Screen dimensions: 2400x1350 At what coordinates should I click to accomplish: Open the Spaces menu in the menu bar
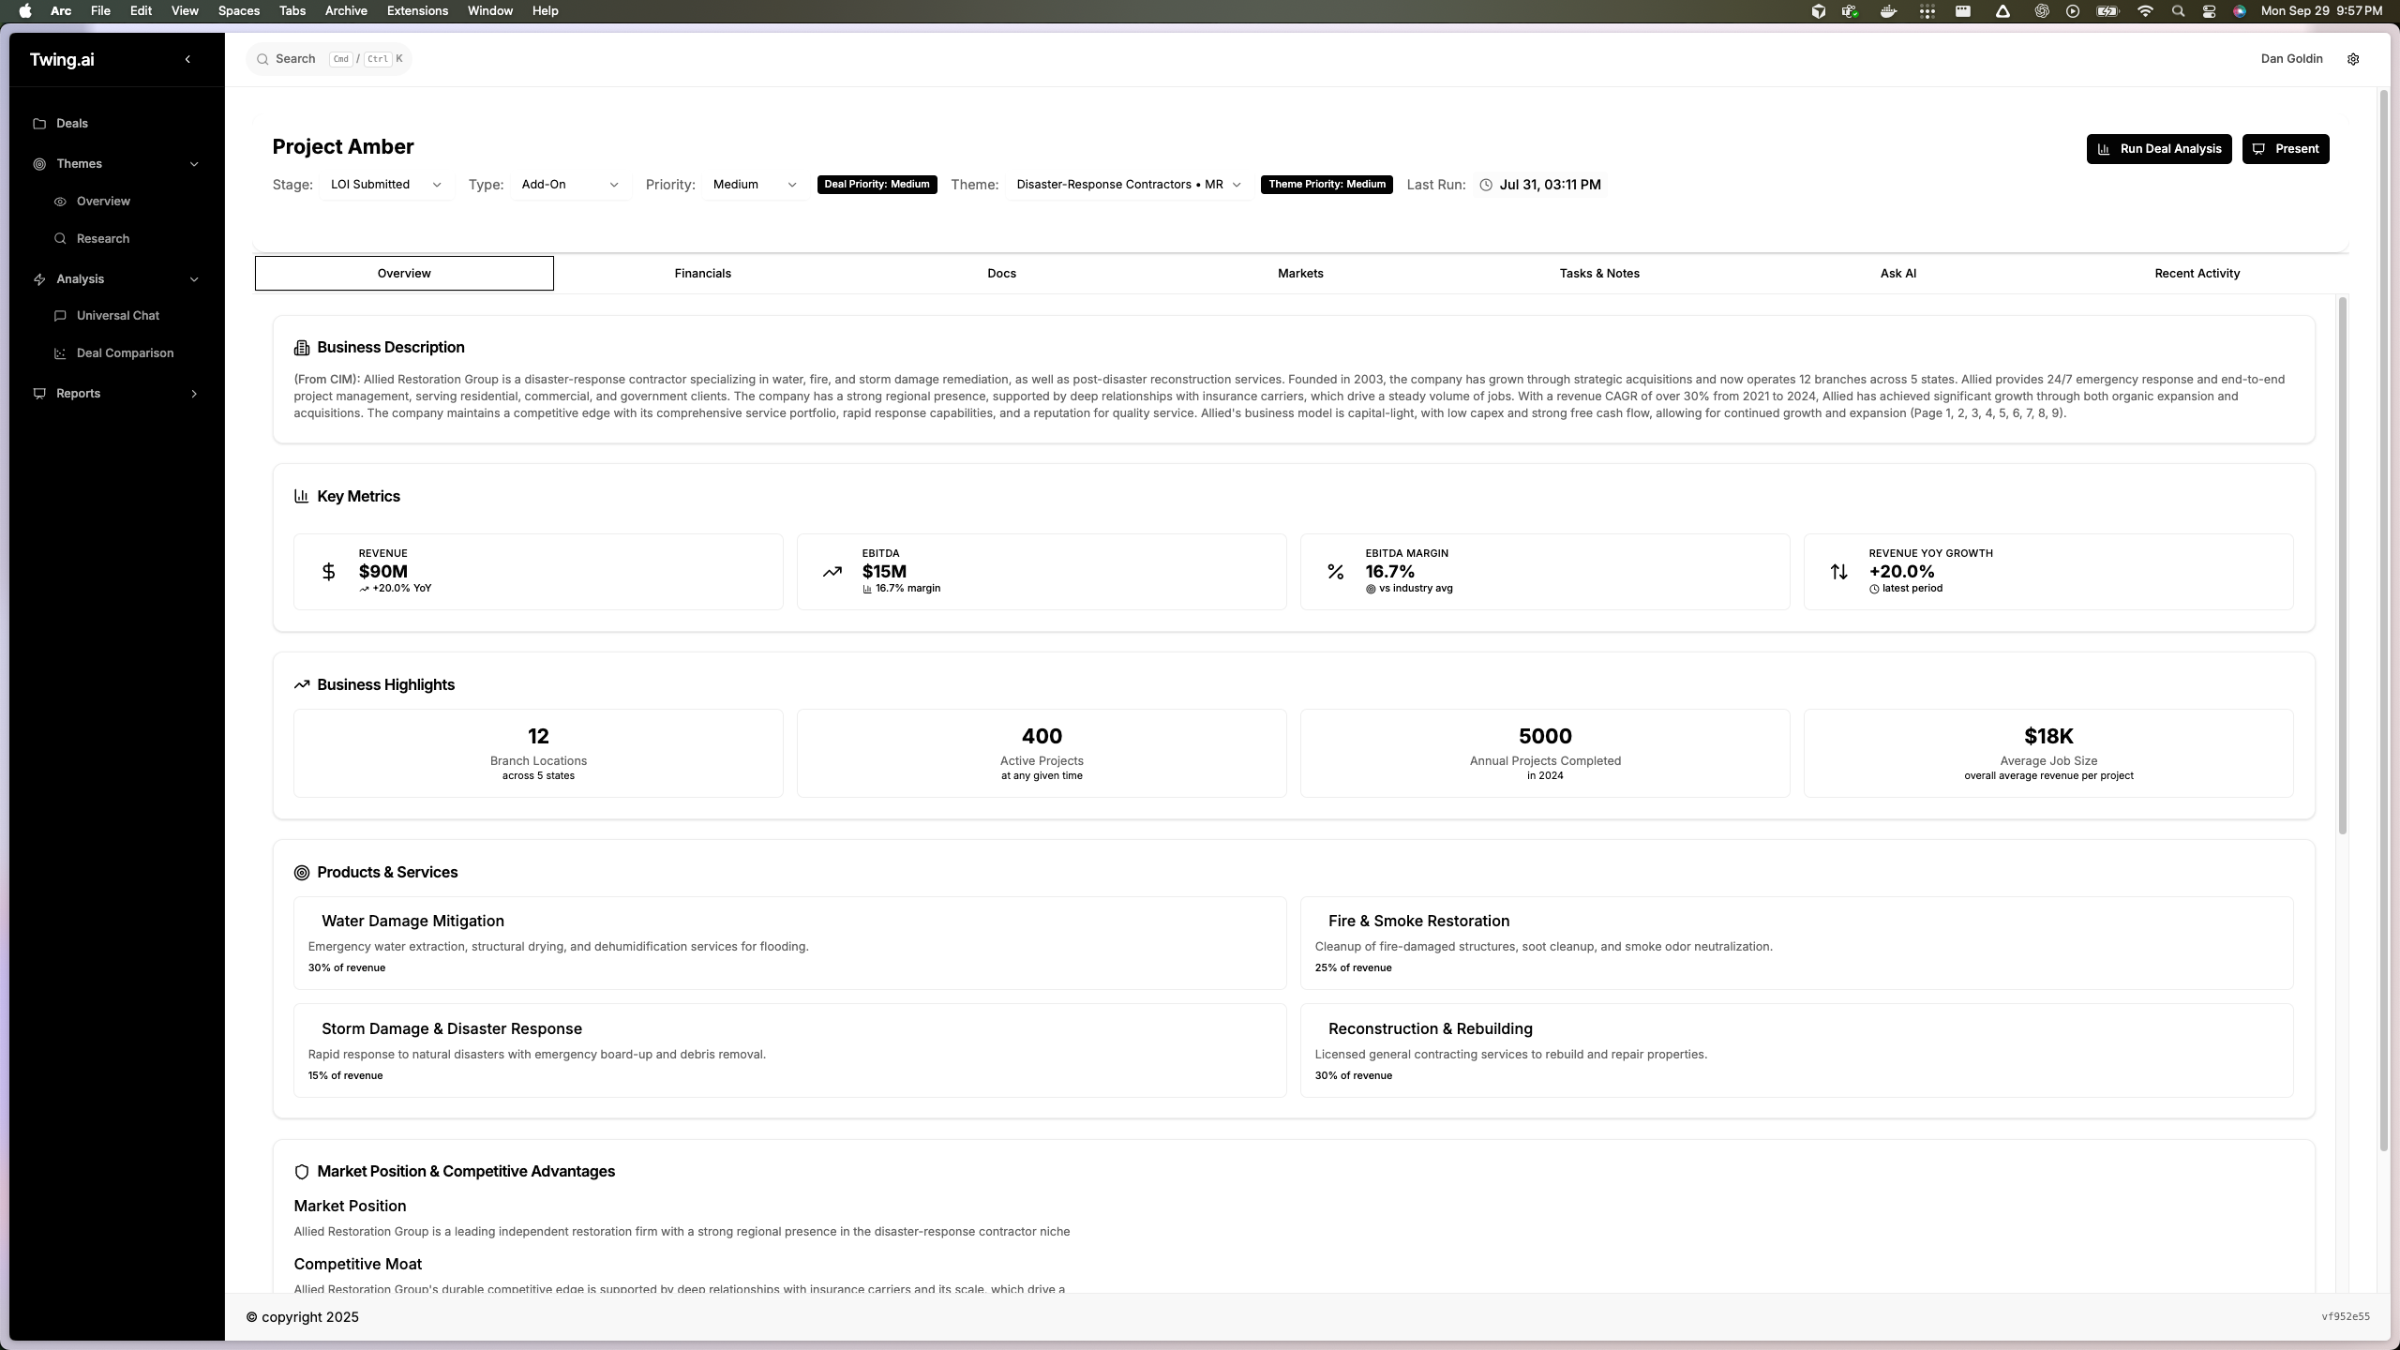point(239,10)
